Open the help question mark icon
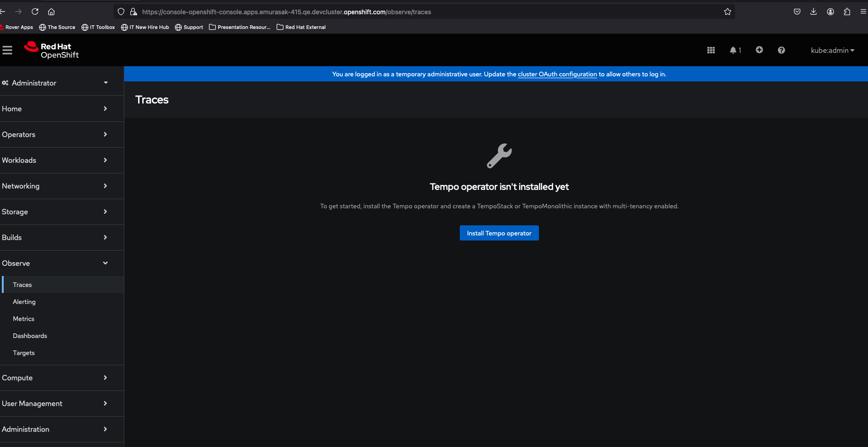The width and height of the screenshot is (868, 447). [x=781, y=50]
